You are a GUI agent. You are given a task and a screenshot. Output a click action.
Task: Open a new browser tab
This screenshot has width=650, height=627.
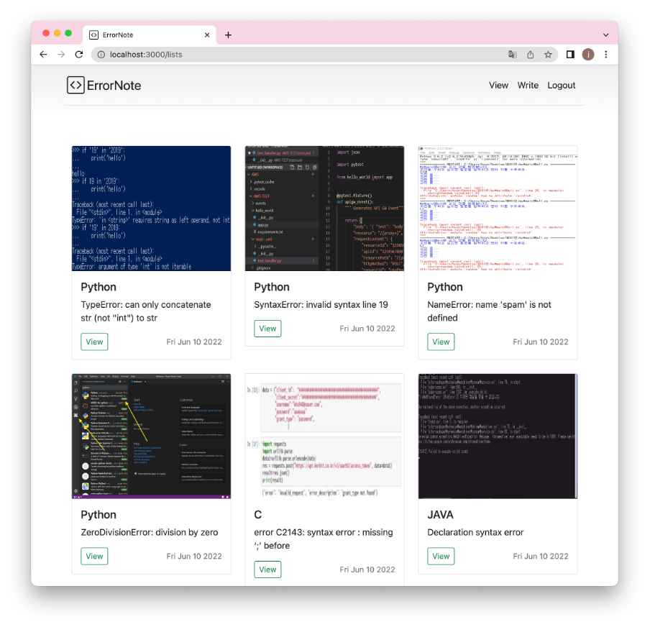(x=229, y=34)
